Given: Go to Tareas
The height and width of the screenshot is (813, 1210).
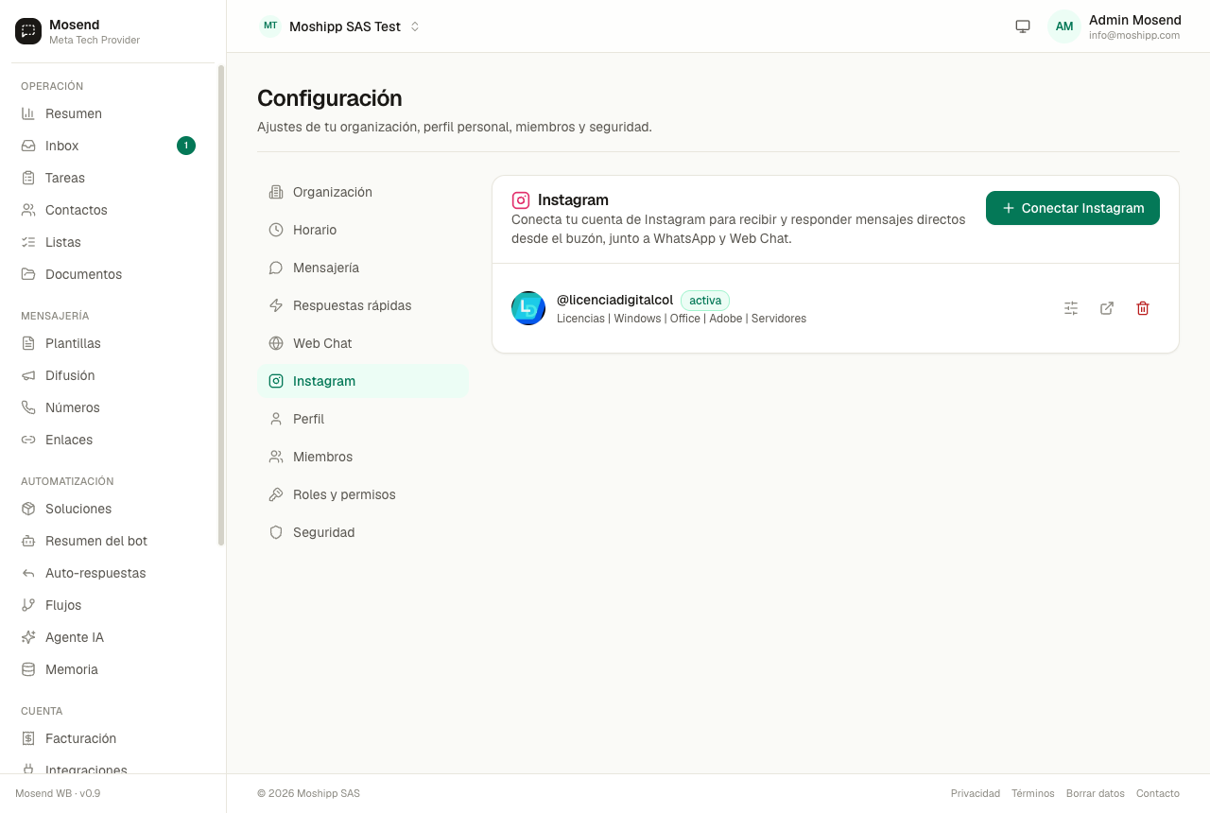Looking at the screenshot, I should (x=108, y=178).
